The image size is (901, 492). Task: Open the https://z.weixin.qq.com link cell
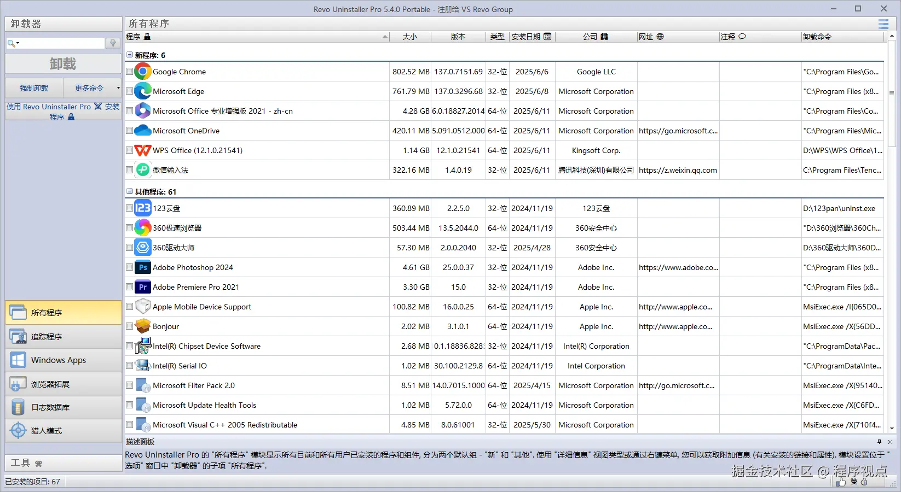tap(678, 170)
